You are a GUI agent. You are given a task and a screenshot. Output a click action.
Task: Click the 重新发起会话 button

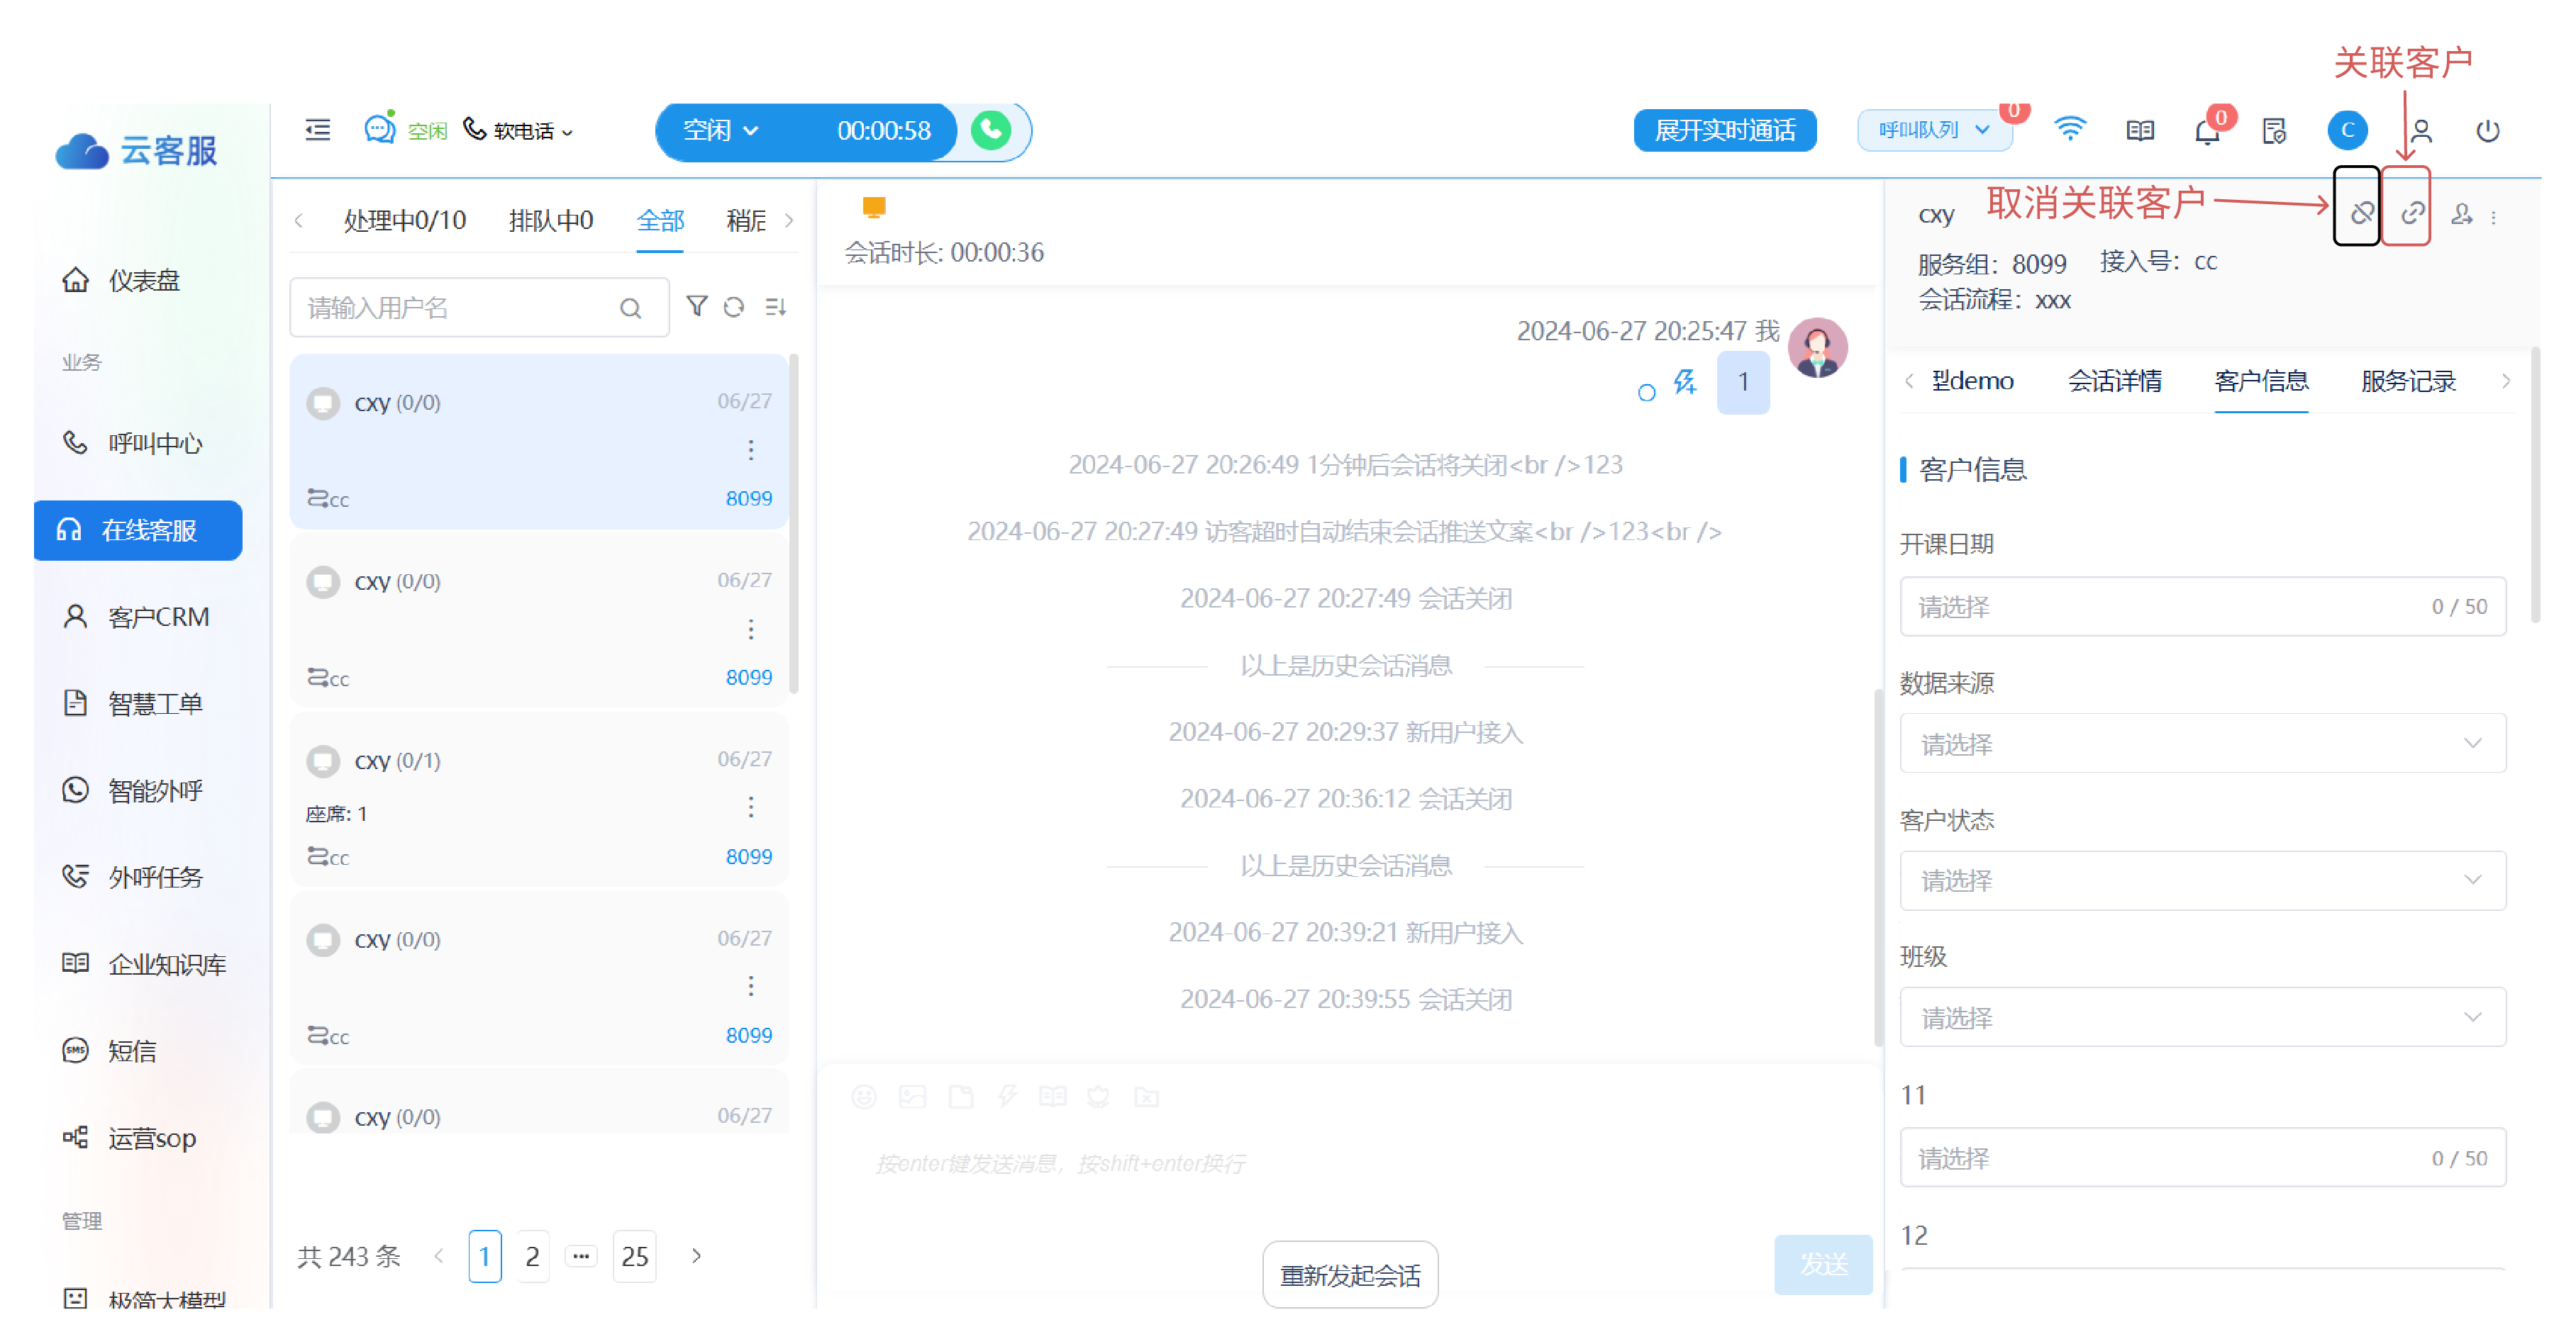1349,1275
